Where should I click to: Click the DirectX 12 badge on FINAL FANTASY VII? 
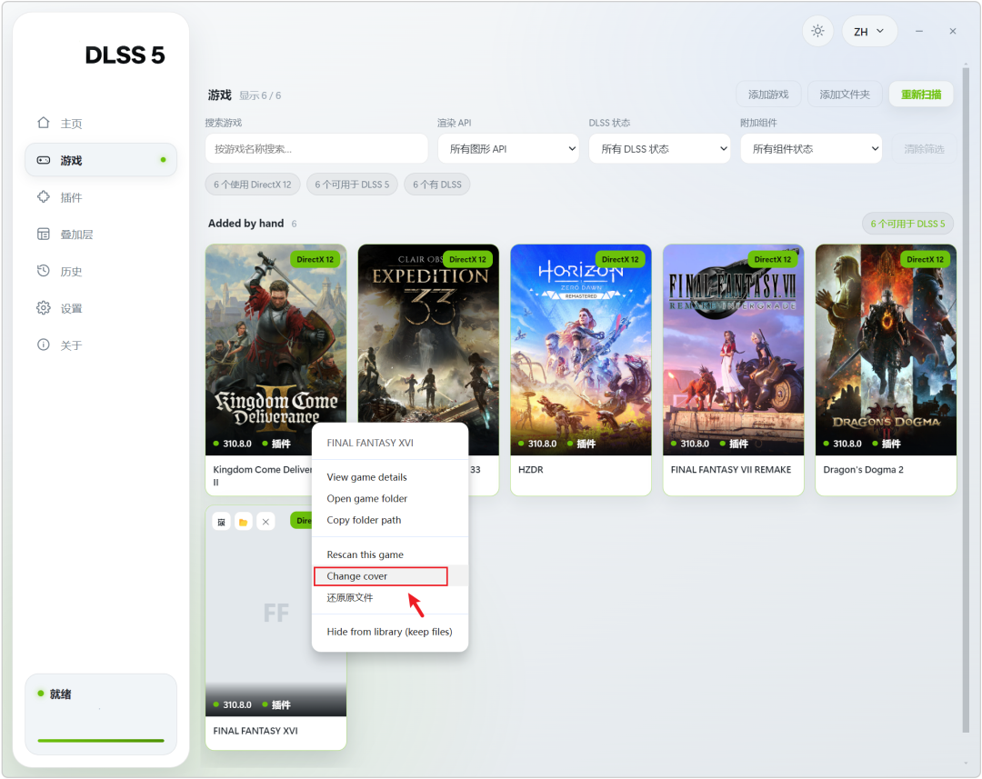(772, 259)
